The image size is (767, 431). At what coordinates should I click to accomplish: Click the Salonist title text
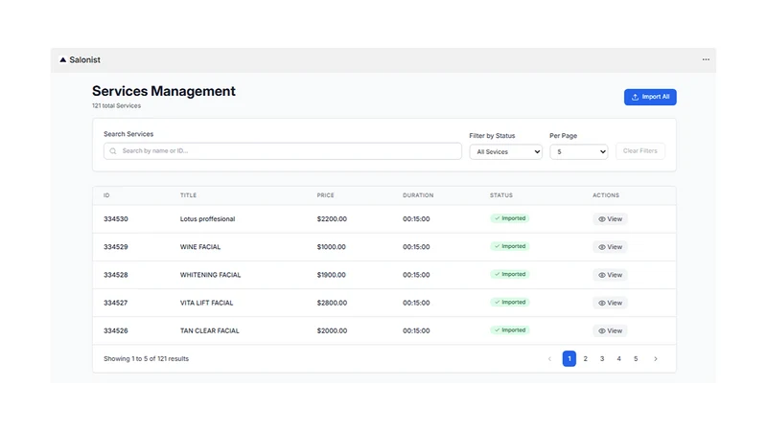coord(84,59)
